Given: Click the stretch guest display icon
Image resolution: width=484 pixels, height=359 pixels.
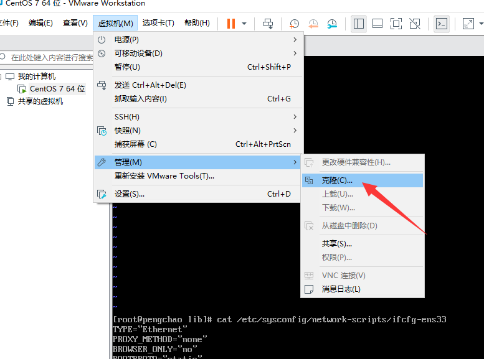Looking at the screenshot, I should click(x=468, y=24).
